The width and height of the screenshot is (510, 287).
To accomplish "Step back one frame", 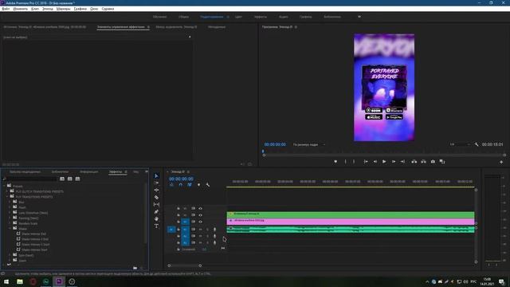I will click(x=375, y=161).
